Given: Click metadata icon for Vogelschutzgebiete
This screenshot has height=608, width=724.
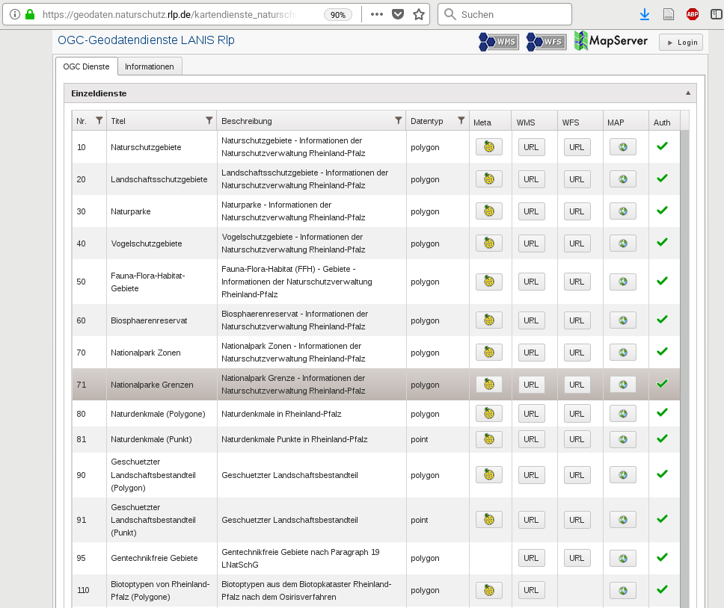Looking at the screenshot, I should point(488,243).
